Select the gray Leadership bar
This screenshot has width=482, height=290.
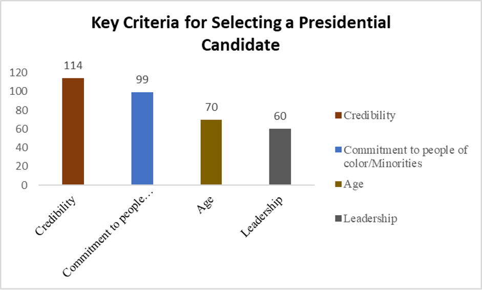pos(280,157)
